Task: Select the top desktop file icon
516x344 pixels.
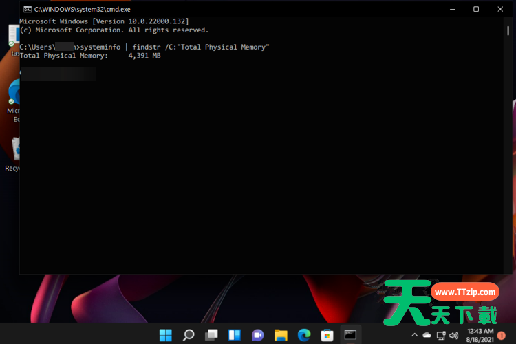Action: [x=14, y=39]
